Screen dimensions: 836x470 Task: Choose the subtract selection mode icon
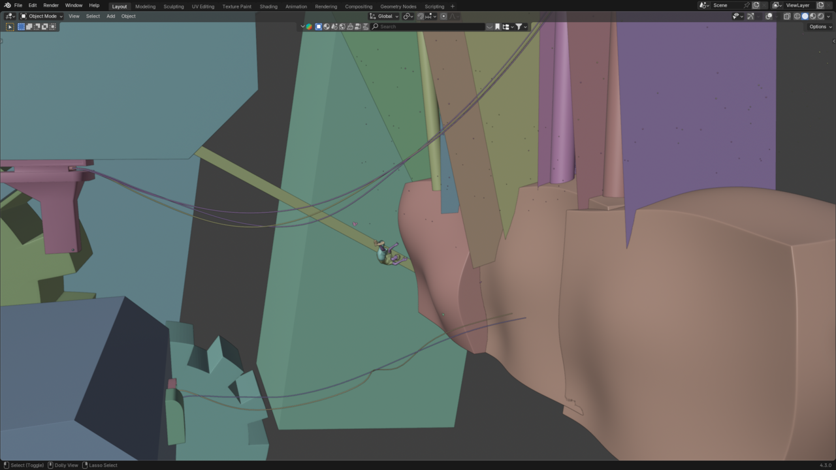pyautogui.click(x=37, y=27)
